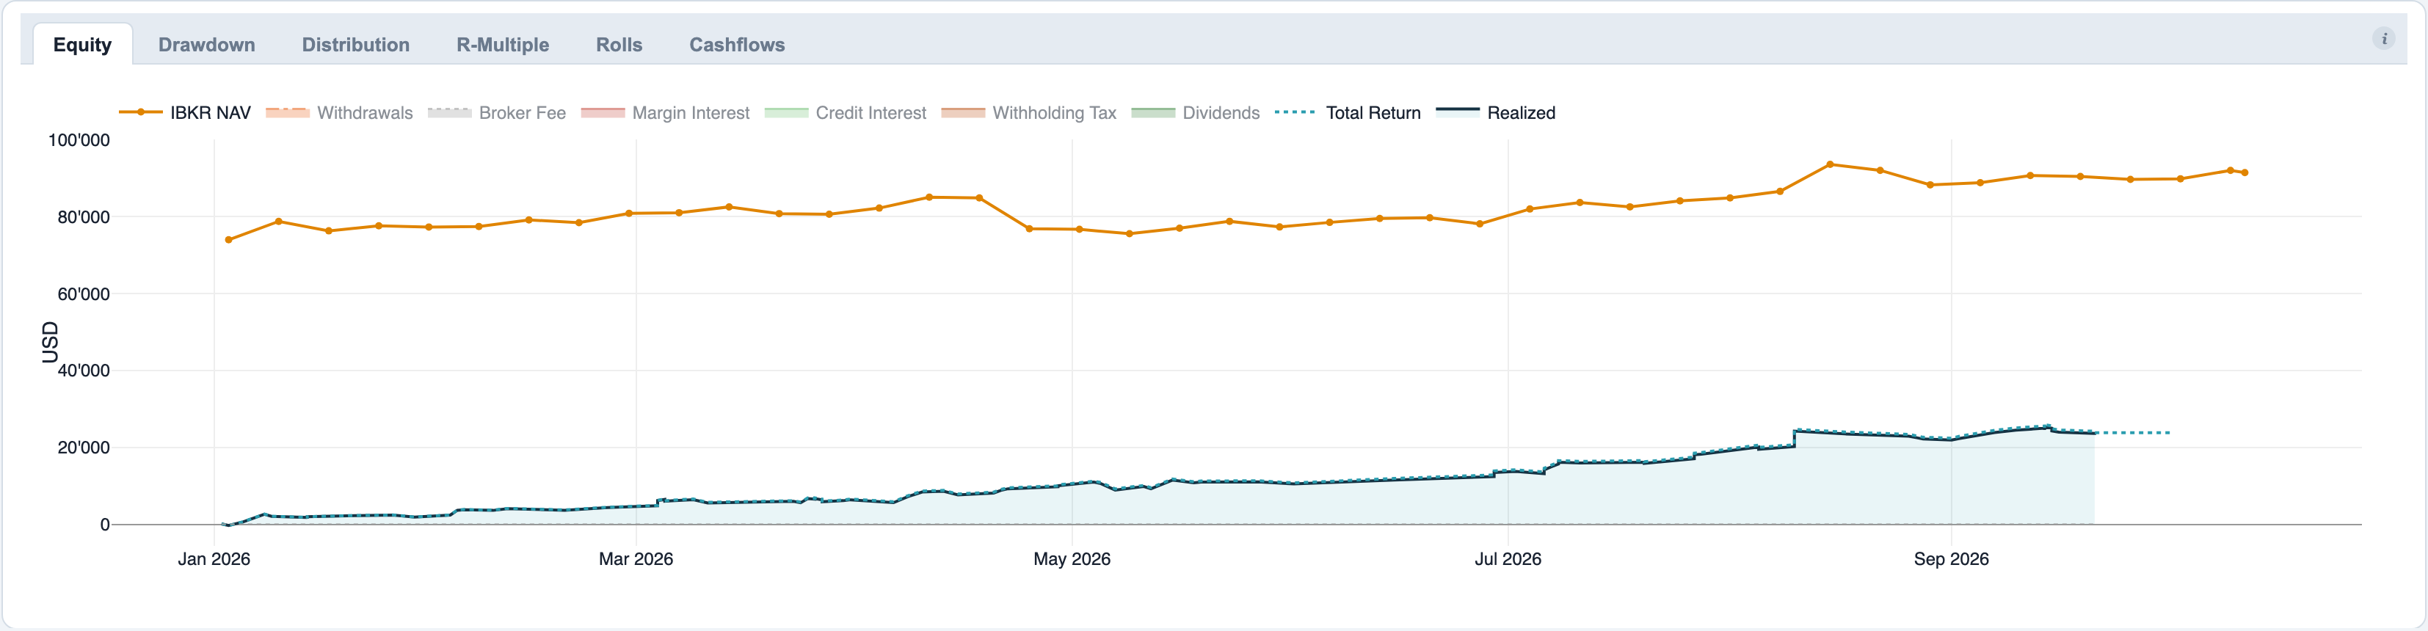Show the Rolls tab
Image resolution: width=2428 pixels, height=631 pixels.
pyautogui.click(x=618, y=44)
